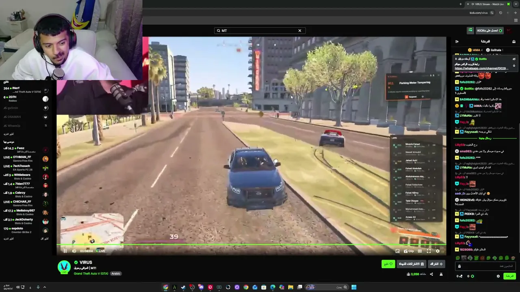Open the pinned WhatsApp channel link
Image resolution: width=520 pixels, height=292 pixels.
coord(481,69)
